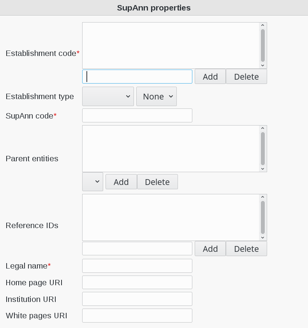This screenshot has width=308, height=328.
Task: Click the Home page URI label
Action: (34, 283)
